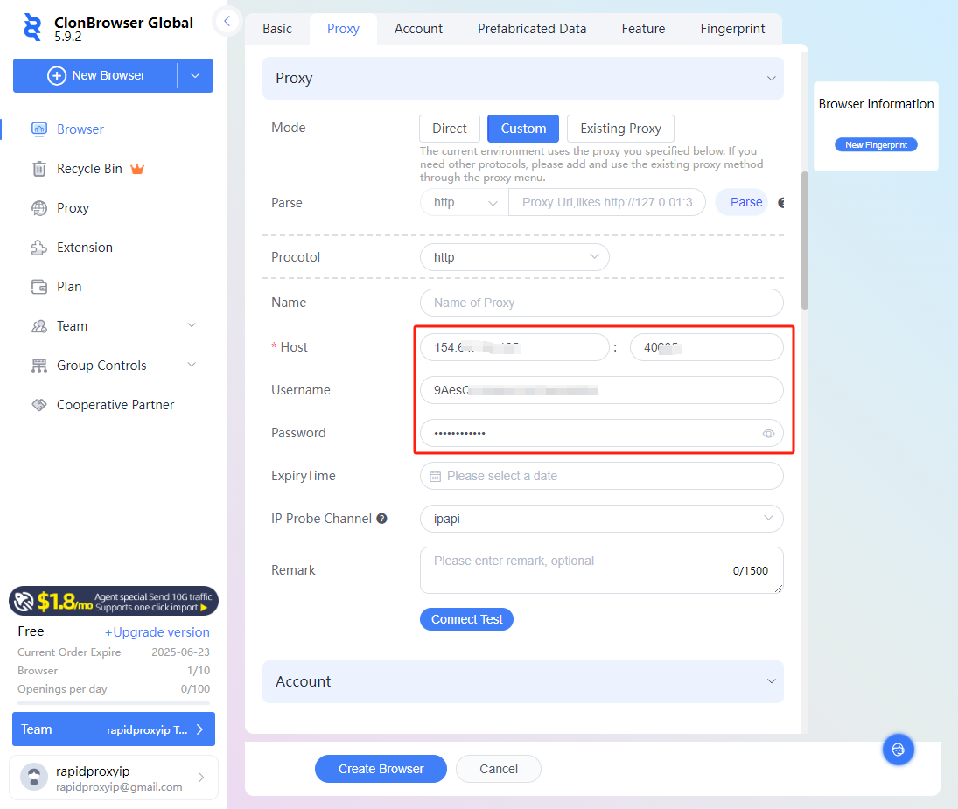958x809 pixels.
Task: Focus the Name of Proxy input
Action: [x=601, y=303]
